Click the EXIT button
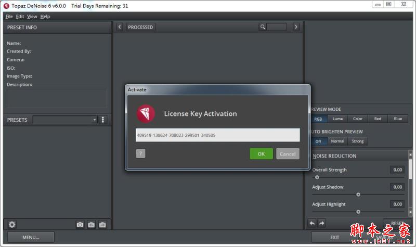The image size is (416, 247). (334, 237)
